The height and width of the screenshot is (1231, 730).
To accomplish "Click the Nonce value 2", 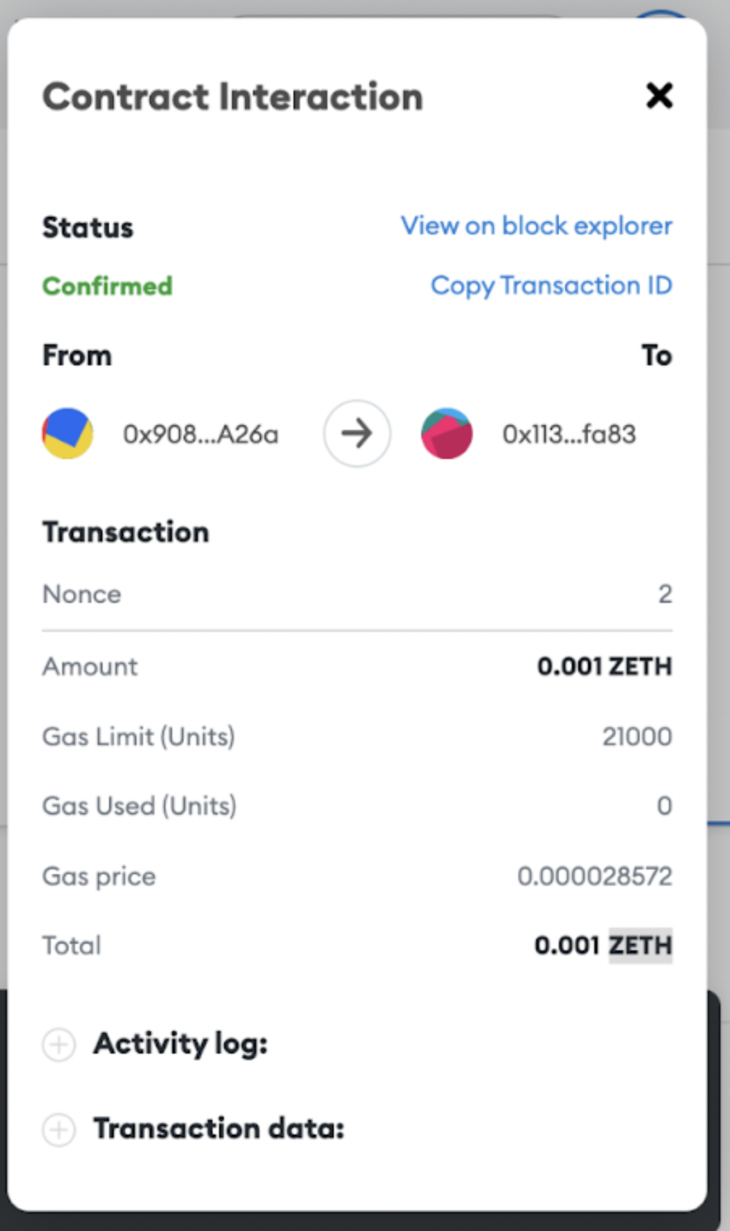I will (664, 594).
